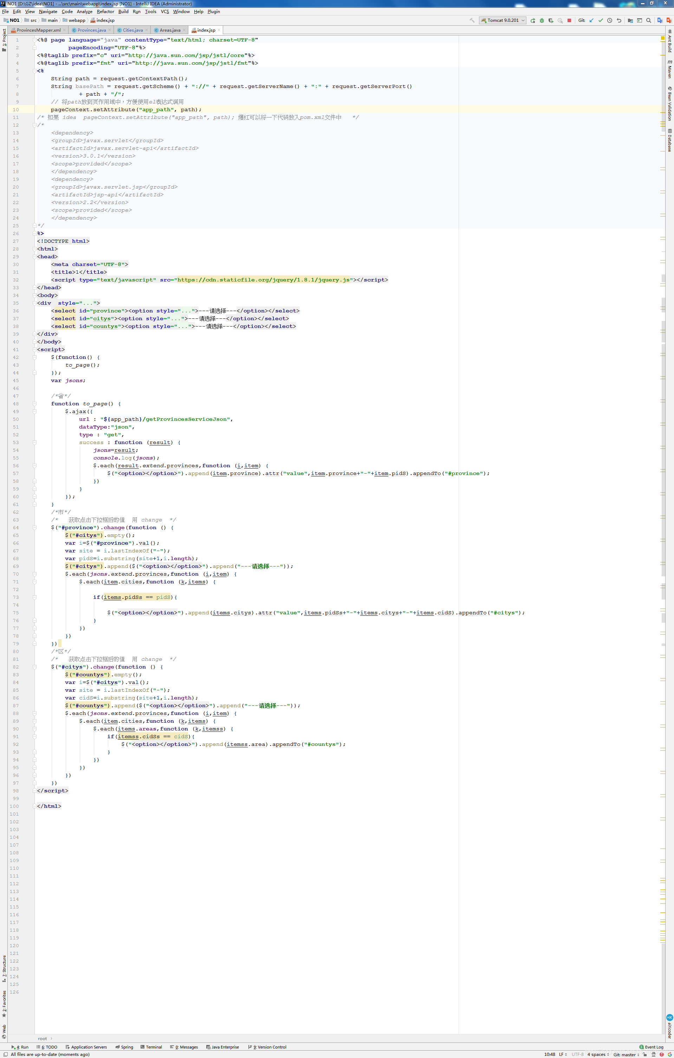The height and width of the screenshot is (1058, 674).
Task: Open the Version Control tool window
Action: pyautogui.click(x=267, y=1047)
